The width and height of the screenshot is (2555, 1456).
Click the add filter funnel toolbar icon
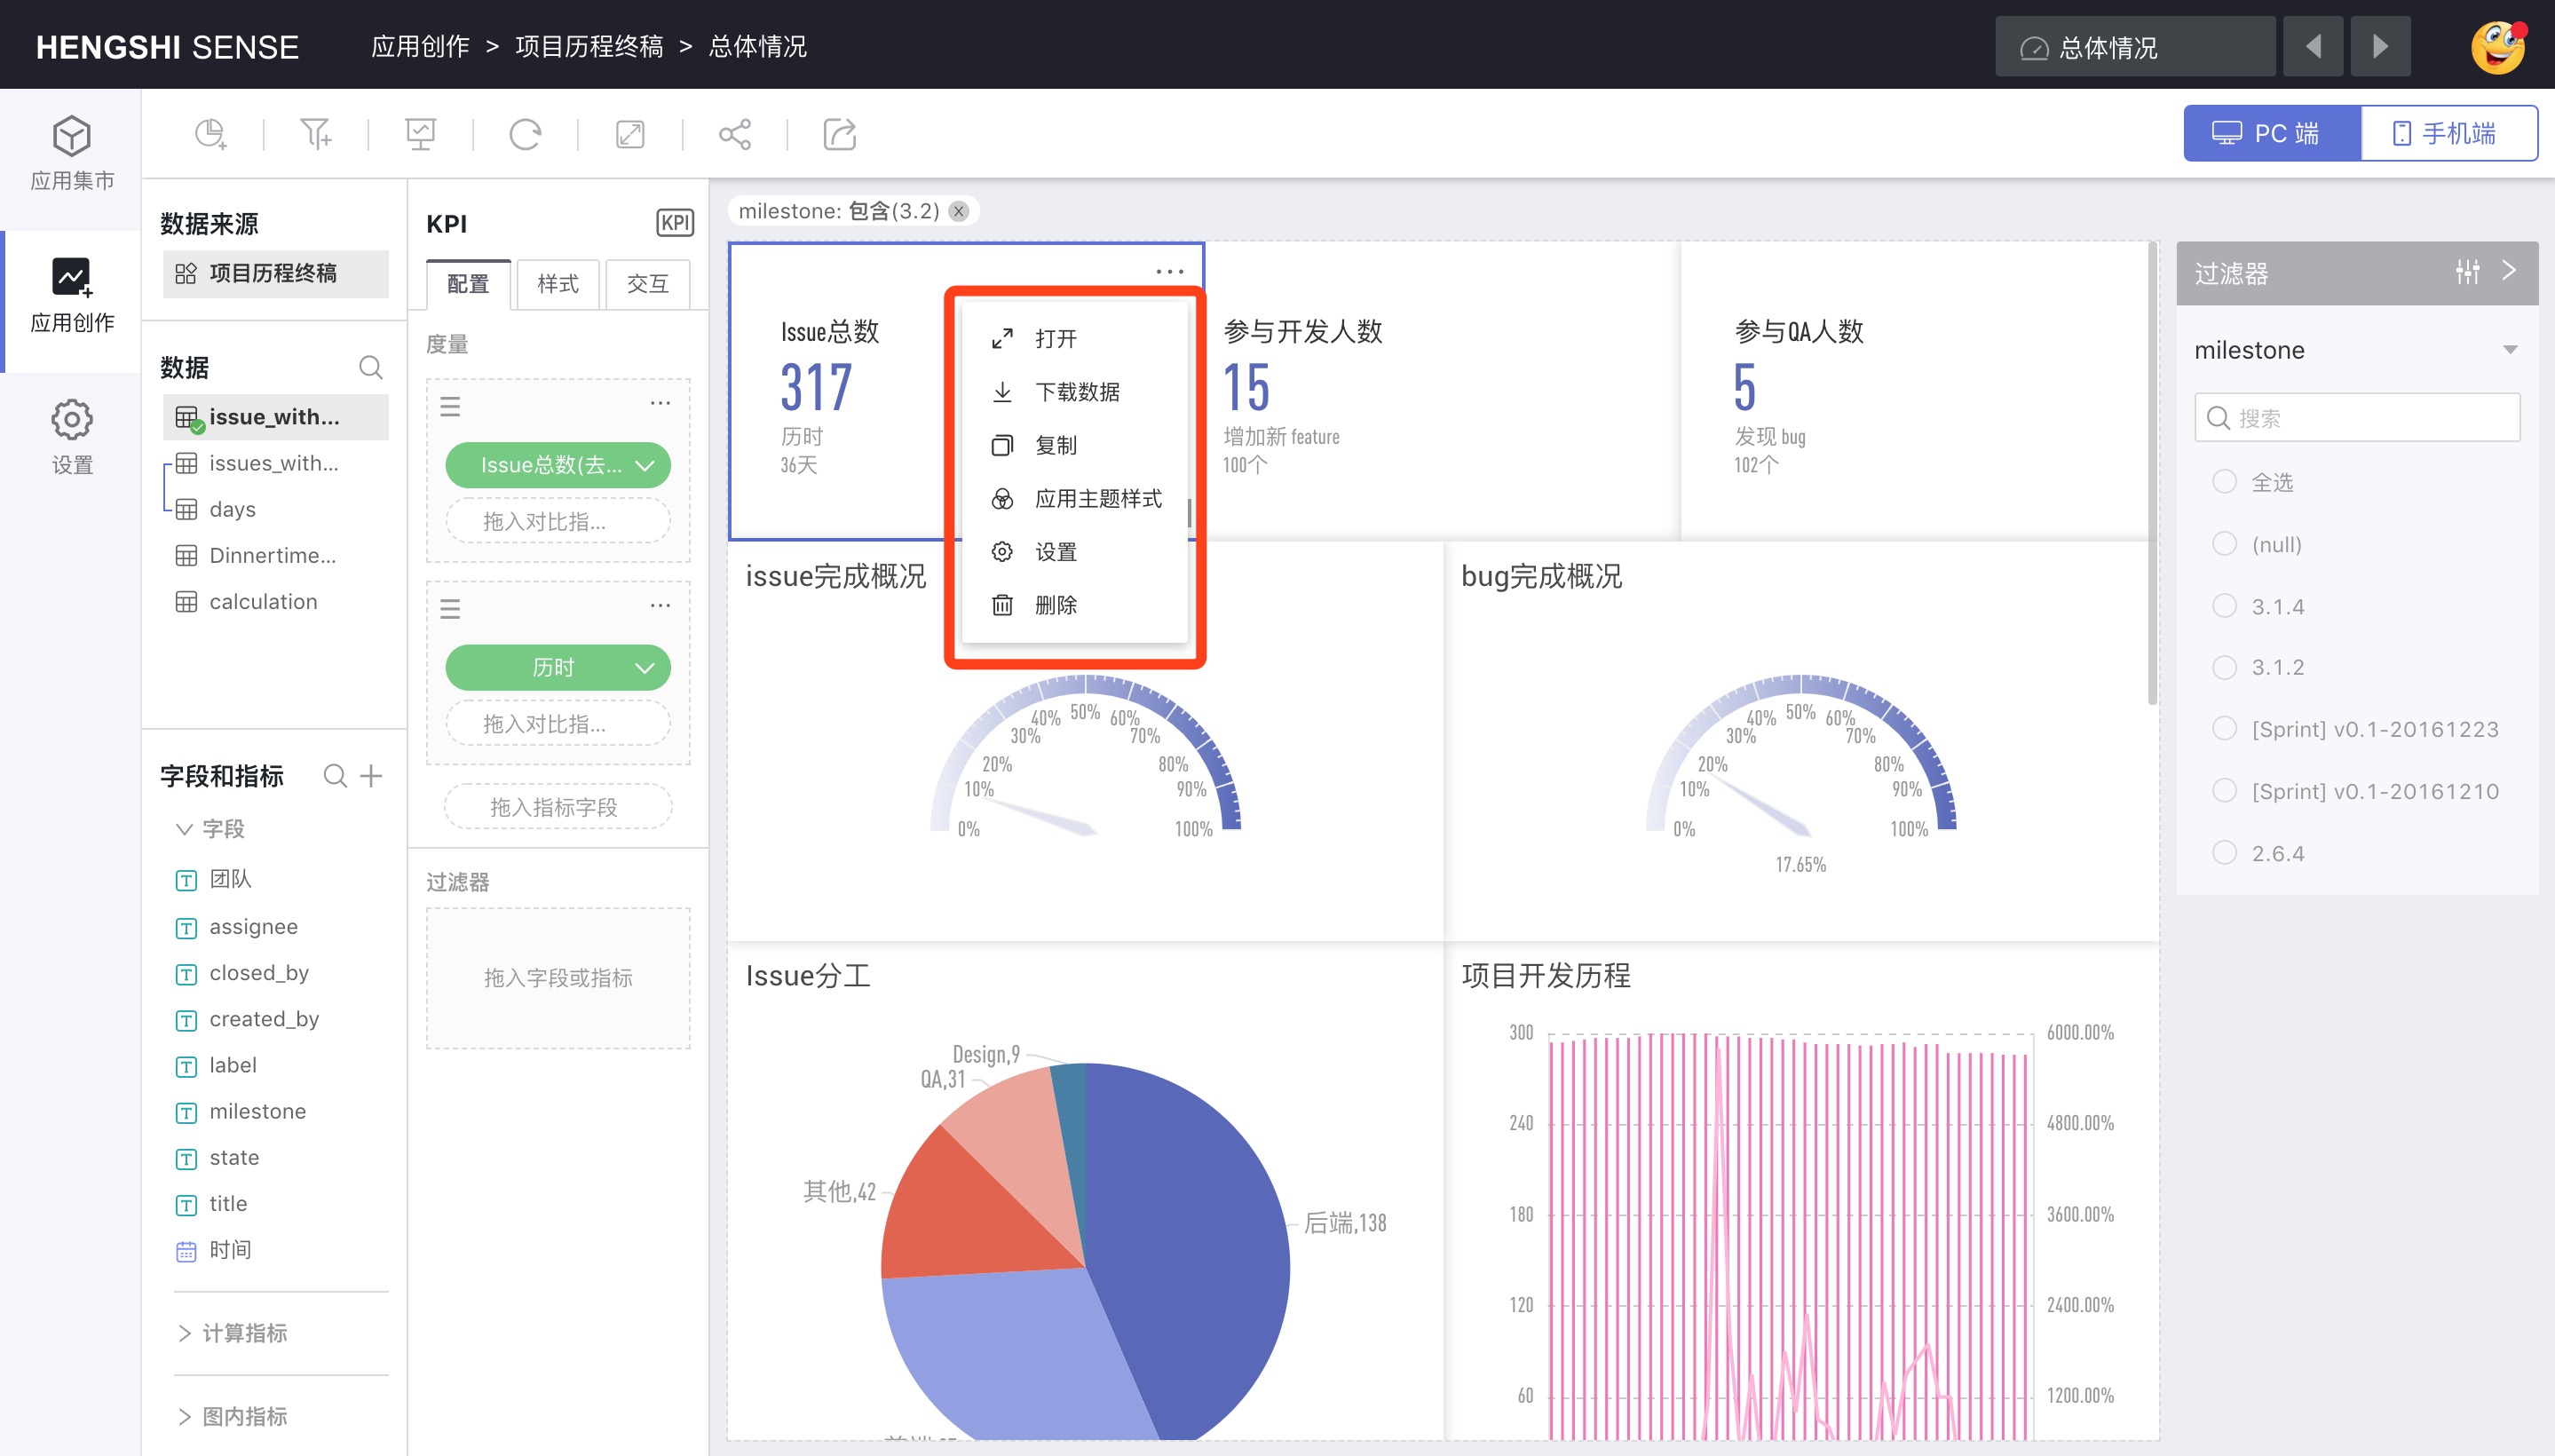(316, 134)
